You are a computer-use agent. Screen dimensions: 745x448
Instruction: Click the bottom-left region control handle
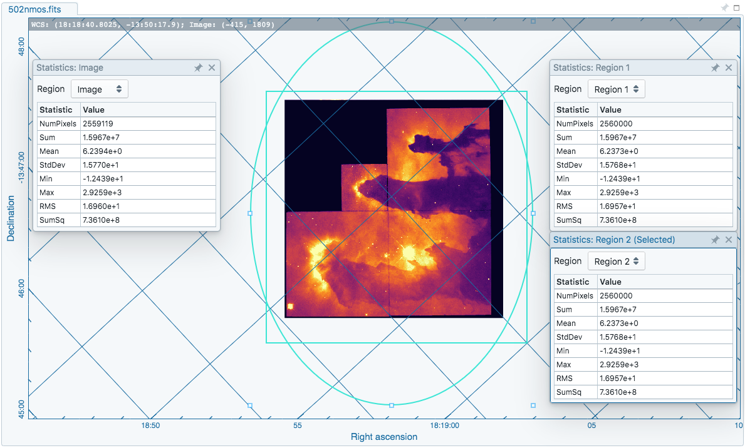[x=250, y=405]
